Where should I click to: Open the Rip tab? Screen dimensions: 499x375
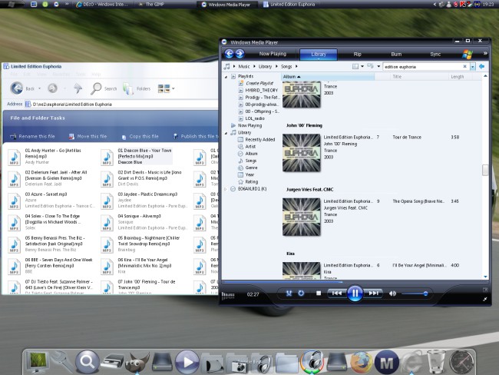click(358, 54)
